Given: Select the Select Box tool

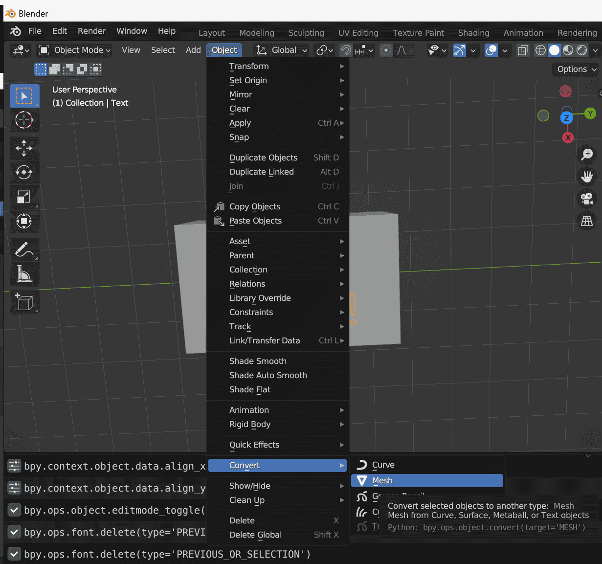Looking at the screenshot, I should (x=24, y=96).
